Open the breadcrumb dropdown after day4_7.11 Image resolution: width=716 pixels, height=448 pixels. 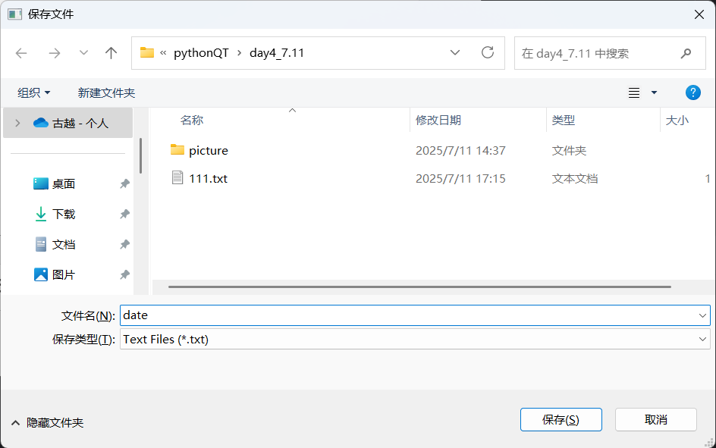[x=455, y=53]
